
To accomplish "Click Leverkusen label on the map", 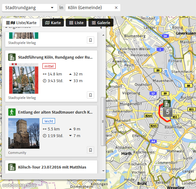I will coord(186,33).
